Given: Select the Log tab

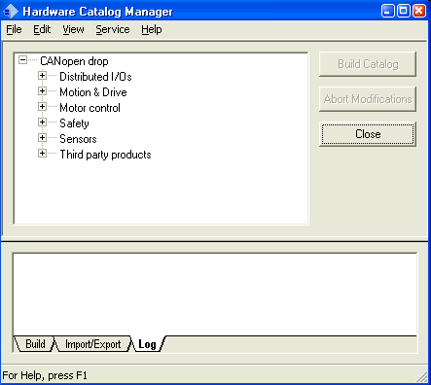Looking at the screenshot, I should 147,344.
